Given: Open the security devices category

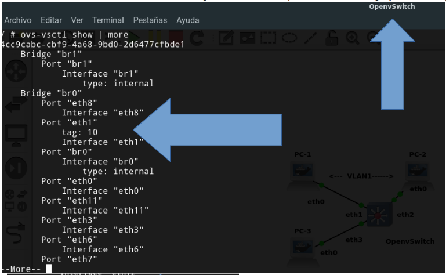Looking at the screenshot, I should pyautogui.click(x=14, y=168).
